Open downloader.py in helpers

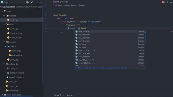(x=16, y=33)
